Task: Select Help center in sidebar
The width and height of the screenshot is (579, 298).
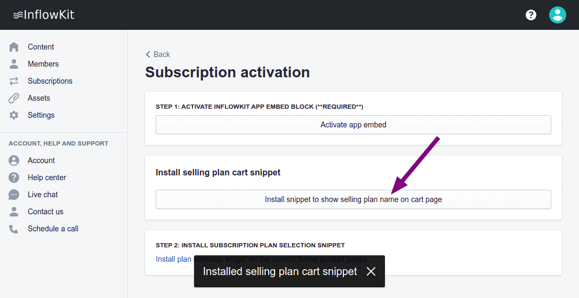Action: click(x=47, y=178)
